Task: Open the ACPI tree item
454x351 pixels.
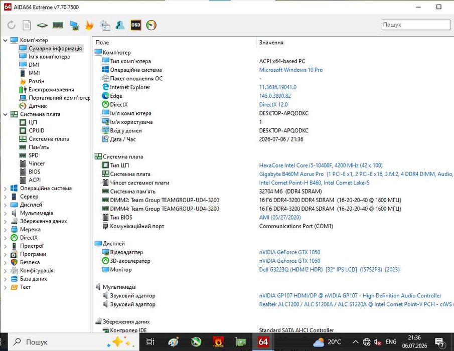Action: click(x=35, y=180)
